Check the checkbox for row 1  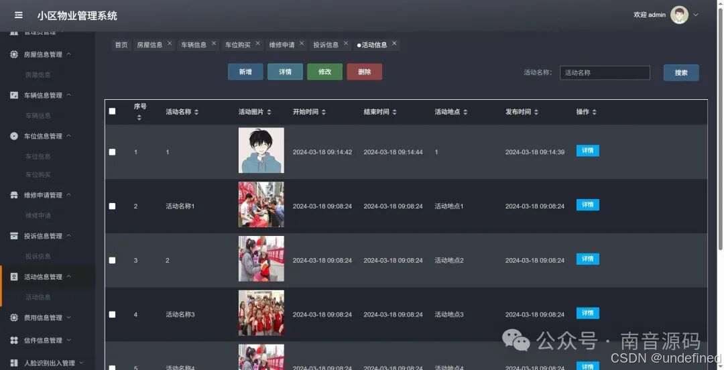(x=112, y=152)
